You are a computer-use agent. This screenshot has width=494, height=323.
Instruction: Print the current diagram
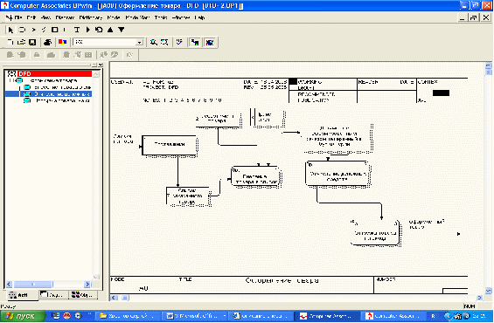click(47, 42)
